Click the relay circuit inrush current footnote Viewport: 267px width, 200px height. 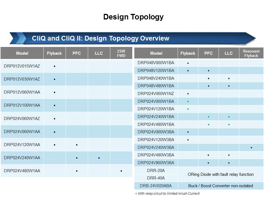point(168,194)
